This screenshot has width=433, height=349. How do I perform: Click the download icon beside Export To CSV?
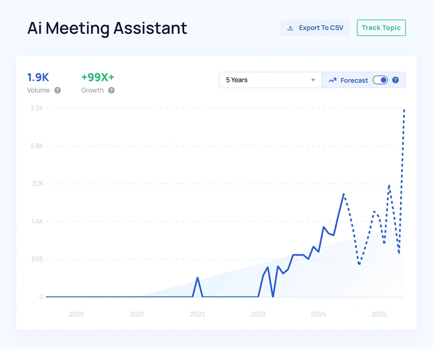pyautogui.click(x=290, y=28)
